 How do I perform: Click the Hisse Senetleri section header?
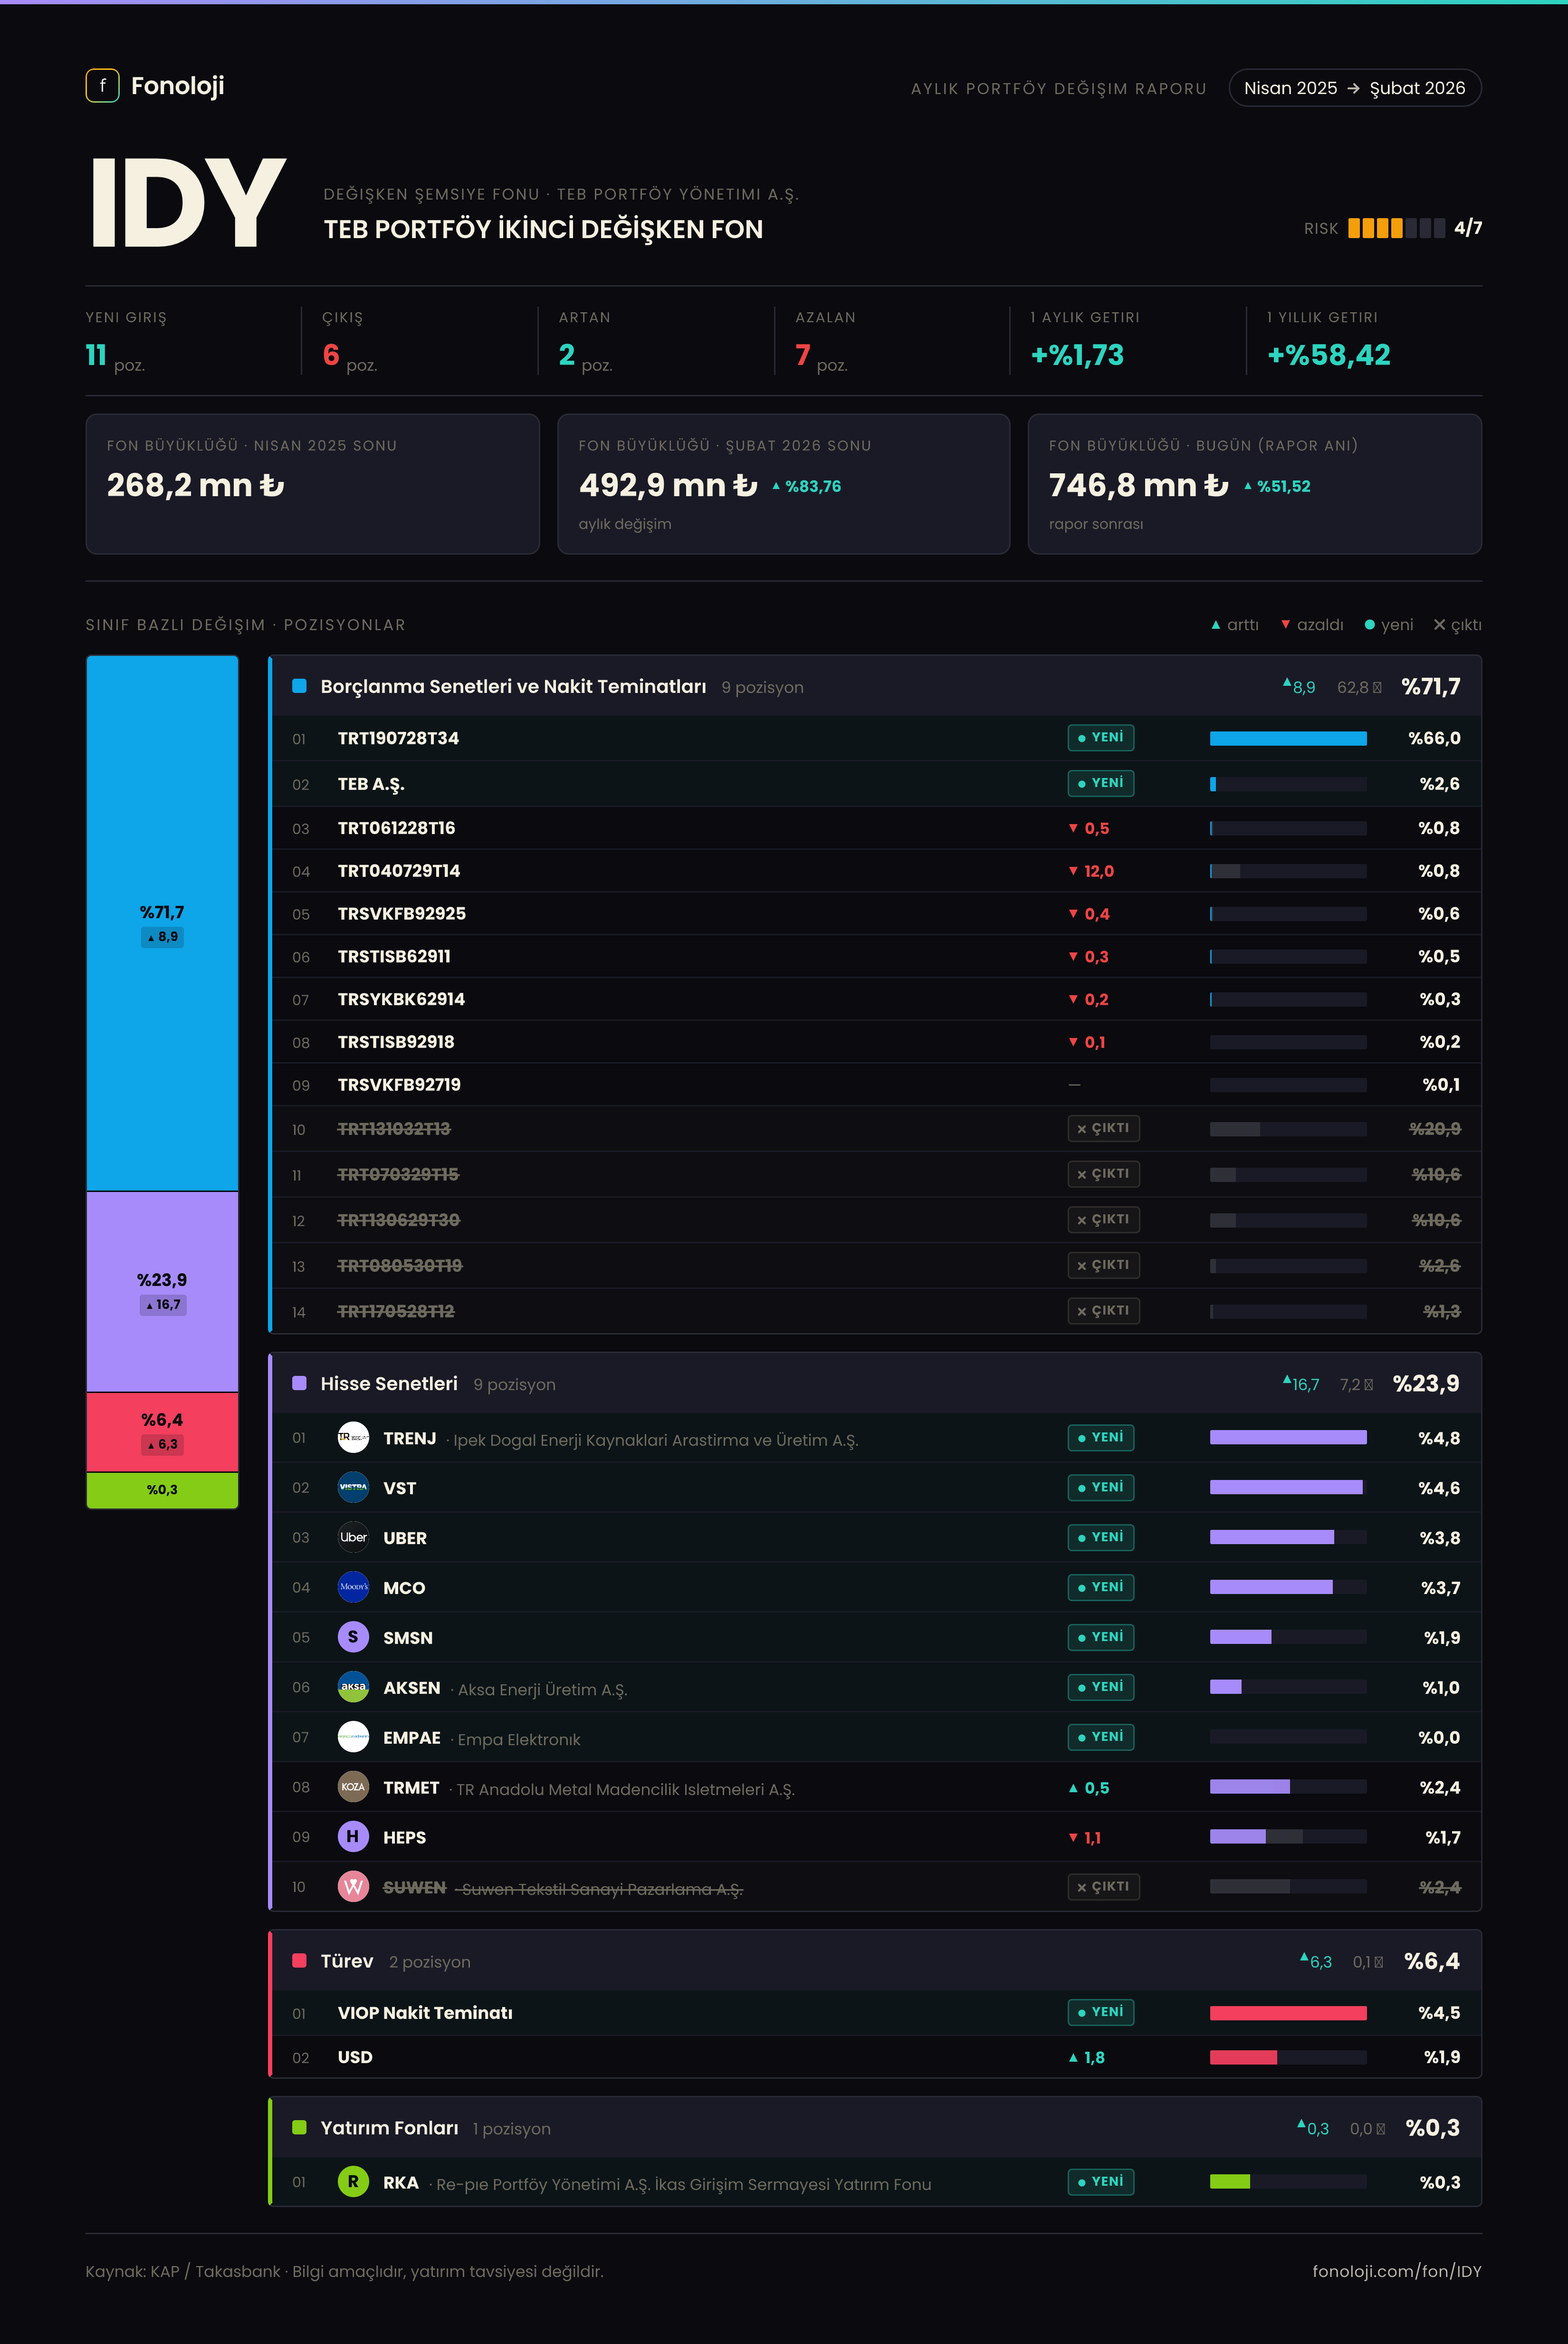tap(876, 1383)
